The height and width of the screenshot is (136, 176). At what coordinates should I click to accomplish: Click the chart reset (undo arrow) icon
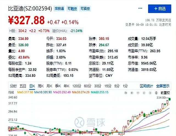pyautogui.click(x=126, y=93)
